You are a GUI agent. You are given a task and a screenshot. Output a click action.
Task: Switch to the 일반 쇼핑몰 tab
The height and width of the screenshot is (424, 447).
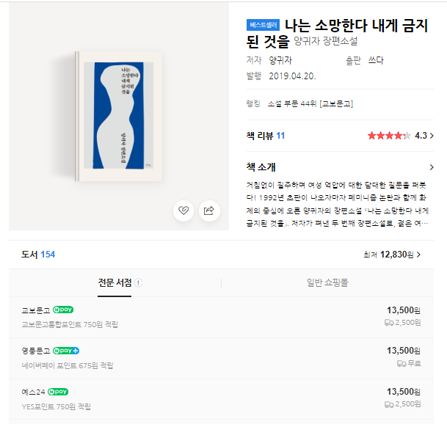(x=327, y=282)
